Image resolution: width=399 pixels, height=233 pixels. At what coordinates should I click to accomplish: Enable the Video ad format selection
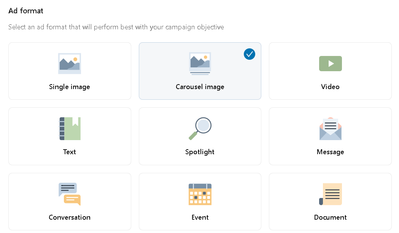coord(330,71)
